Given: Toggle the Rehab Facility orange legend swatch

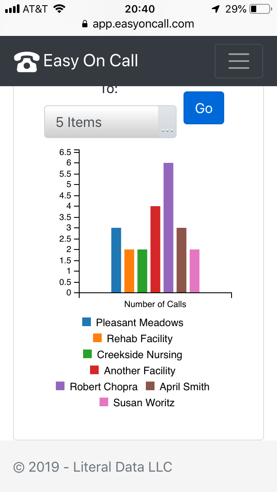Looking at the screenshot, I should click(x=97, y=338).
